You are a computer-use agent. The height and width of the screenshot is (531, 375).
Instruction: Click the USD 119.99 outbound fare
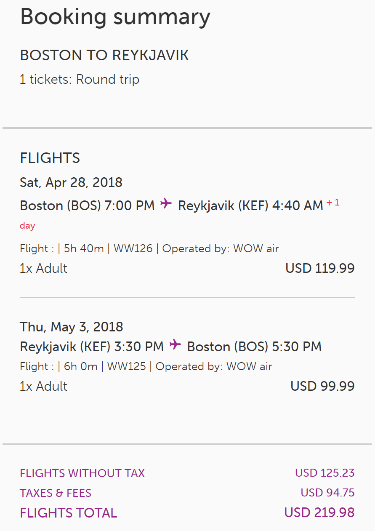click(320, 268)
